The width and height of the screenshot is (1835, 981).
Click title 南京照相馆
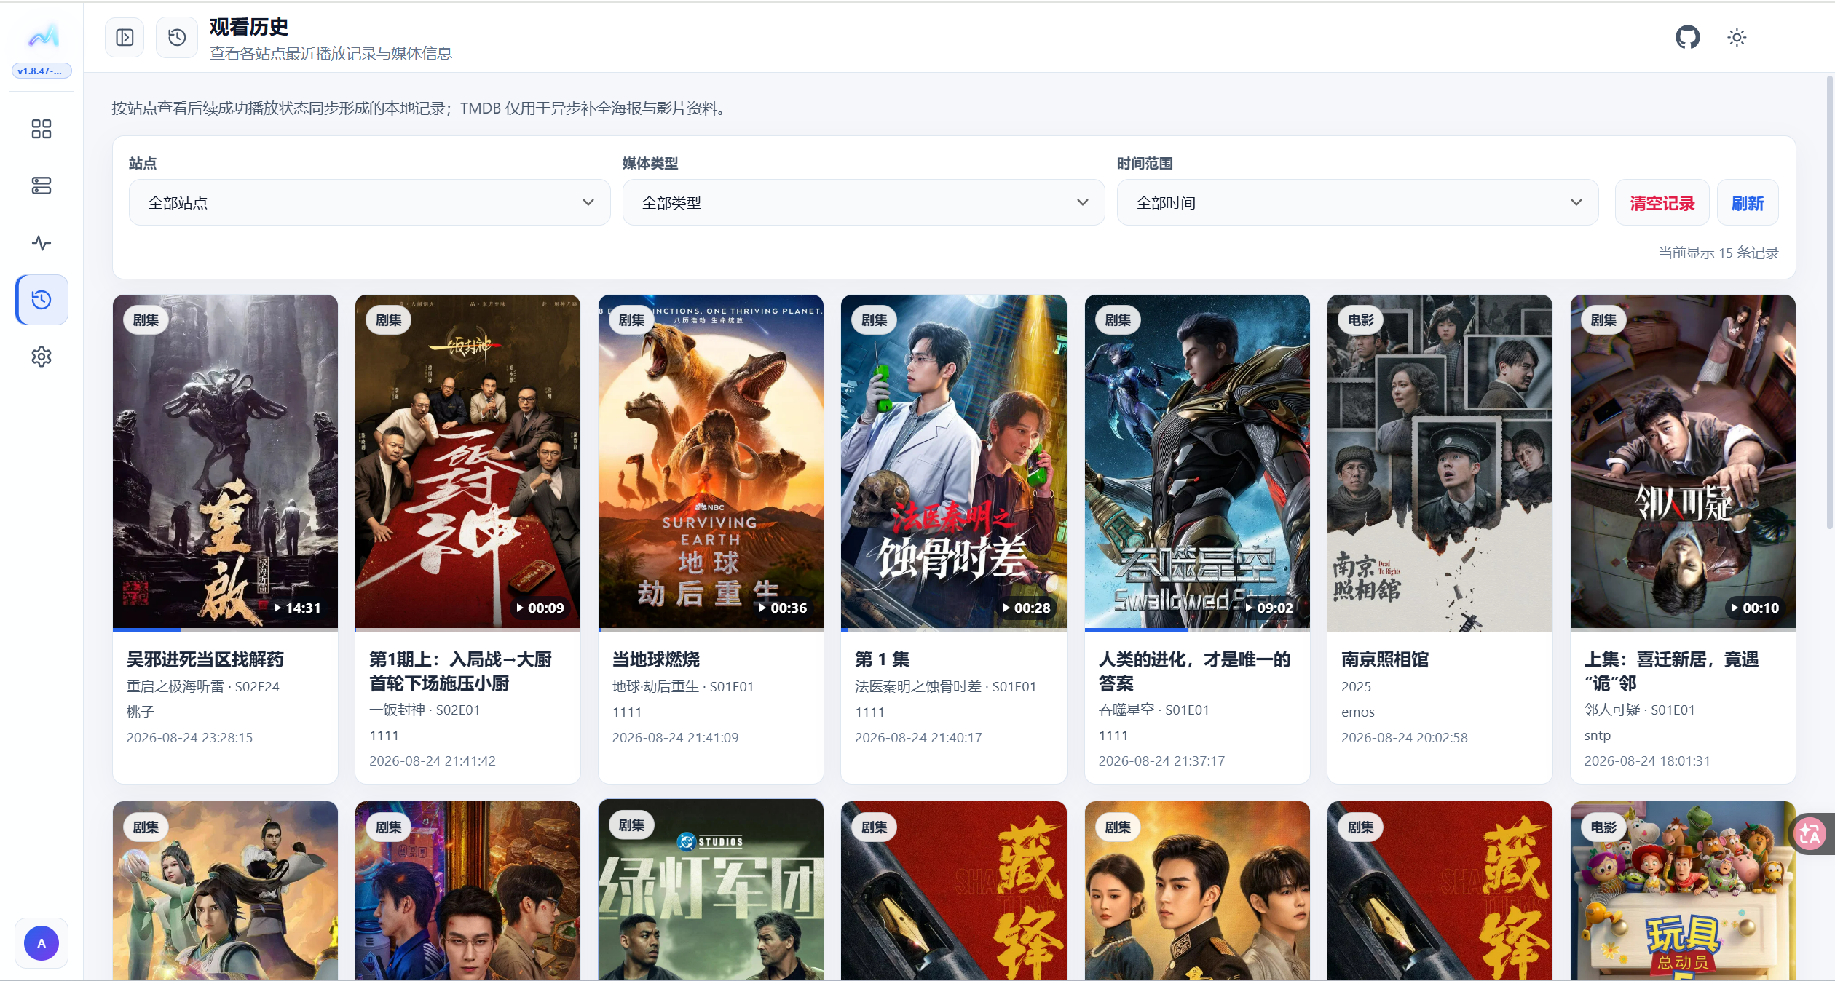pos(1385,659)
